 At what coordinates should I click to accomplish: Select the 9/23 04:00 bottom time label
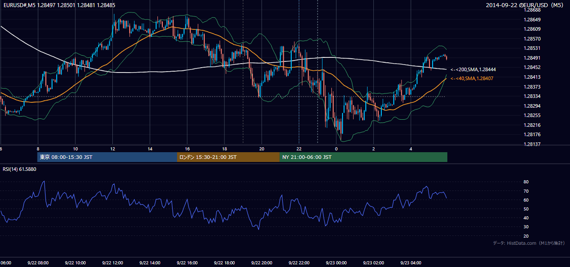click(411, 263)
